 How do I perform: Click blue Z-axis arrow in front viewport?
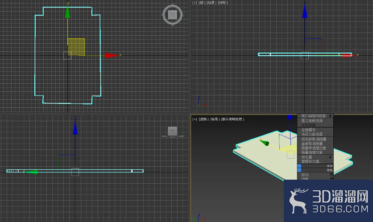(305, 11)
